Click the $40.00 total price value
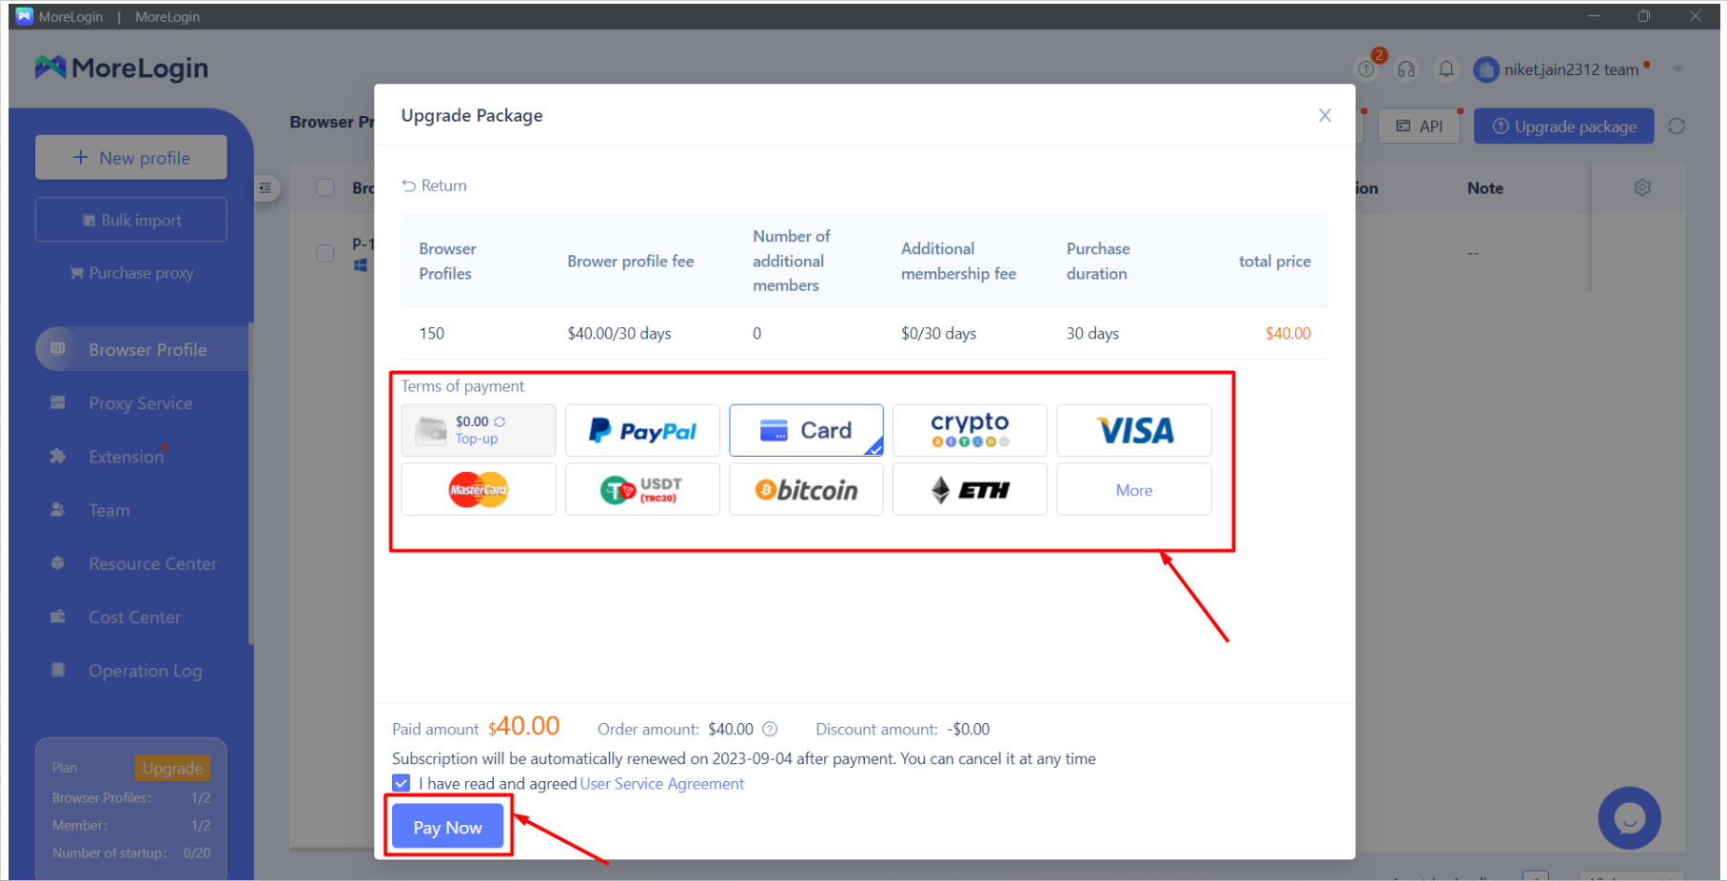This screenshot has width=1727, height=881. coord(1287,333)
